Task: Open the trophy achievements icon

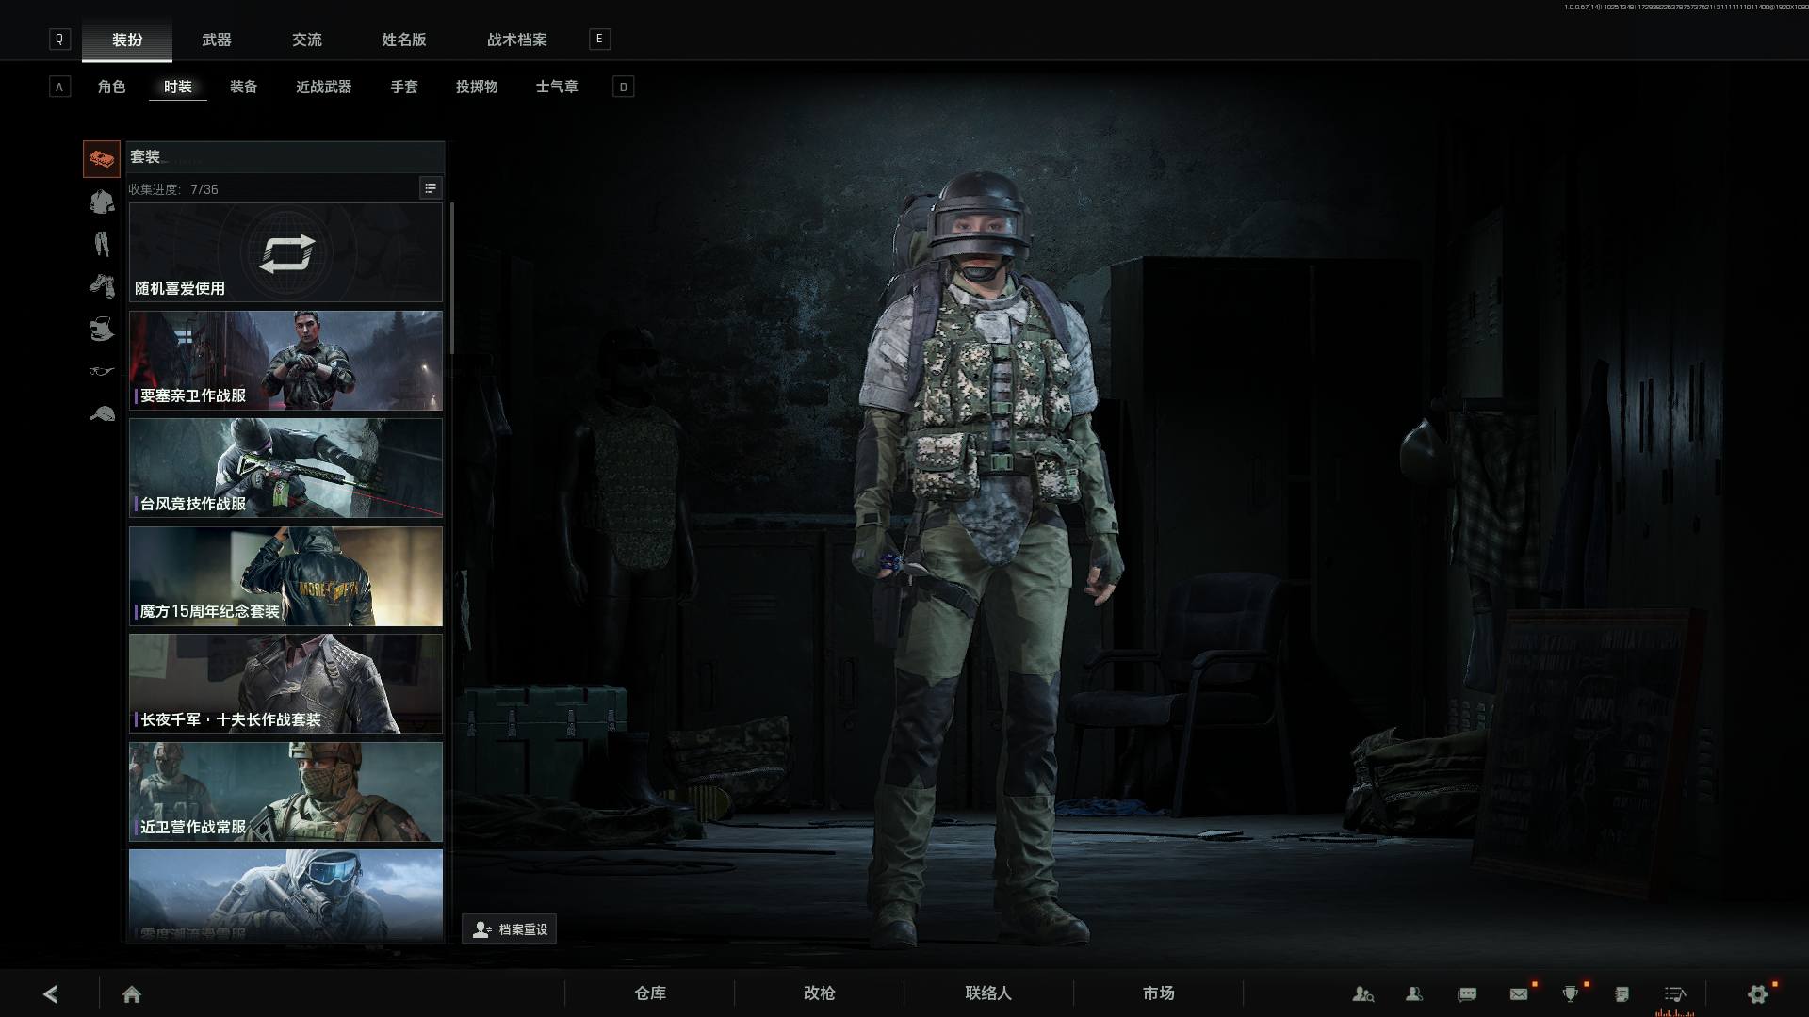Action: [x=1570, y=993]
